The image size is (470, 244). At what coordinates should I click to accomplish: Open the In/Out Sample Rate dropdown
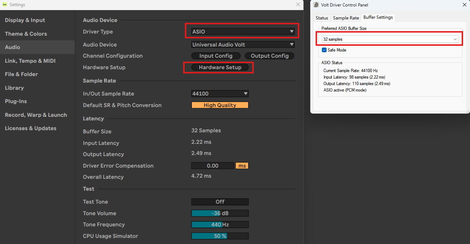pyautogui.click(x=220, y=94)
